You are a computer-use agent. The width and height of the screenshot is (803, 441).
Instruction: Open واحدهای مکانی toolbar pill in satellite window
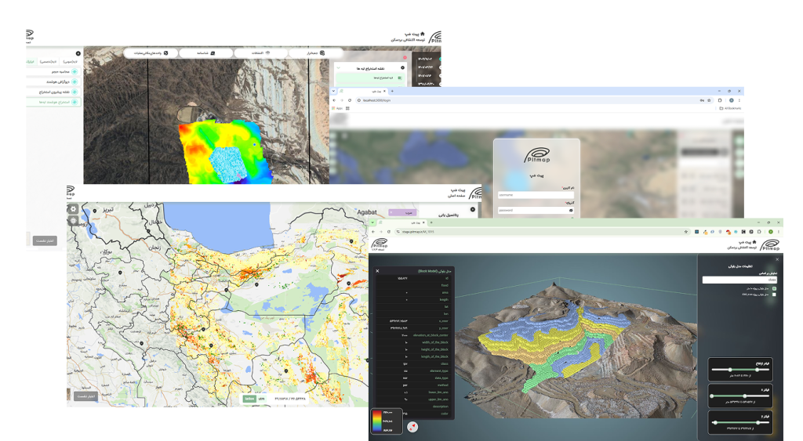151,52
